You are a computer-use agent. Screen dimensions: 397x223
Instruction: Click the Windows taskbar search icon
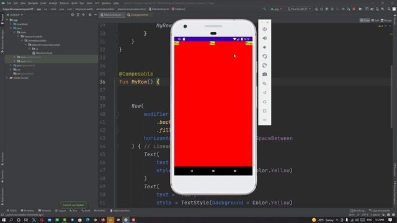coord(11,220)
